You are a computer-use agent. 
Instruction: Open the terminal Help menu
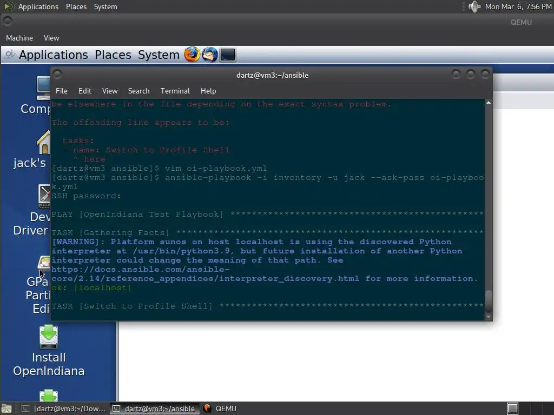(208, 91)
